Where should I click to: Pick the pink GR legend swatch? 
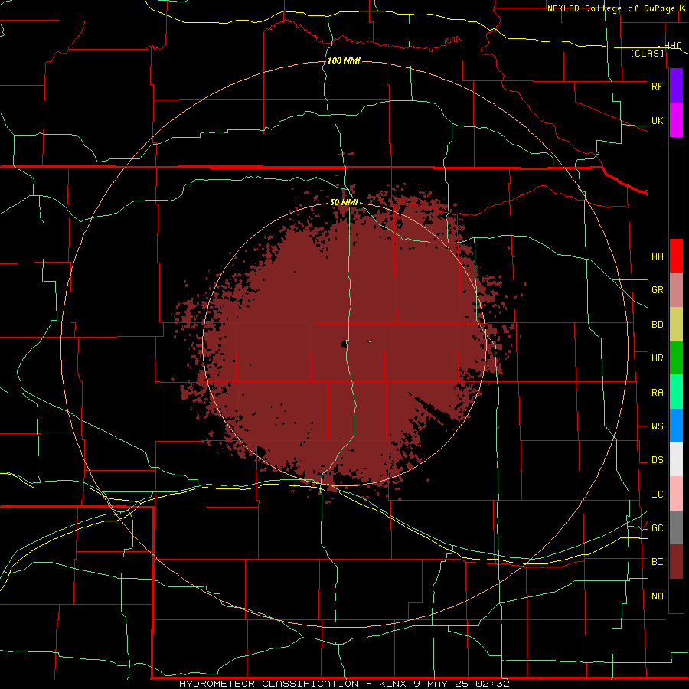[x=676, y=290]
